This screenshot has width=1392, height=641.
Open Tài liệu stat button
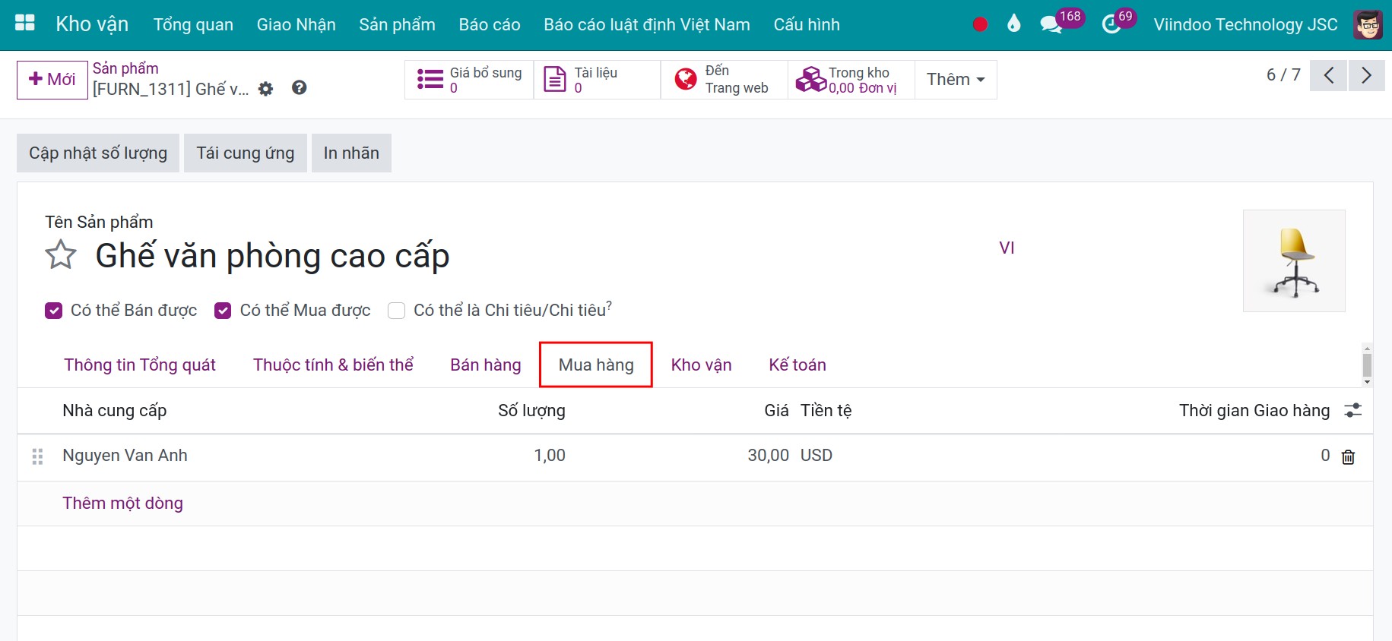(x=597, y=80)
